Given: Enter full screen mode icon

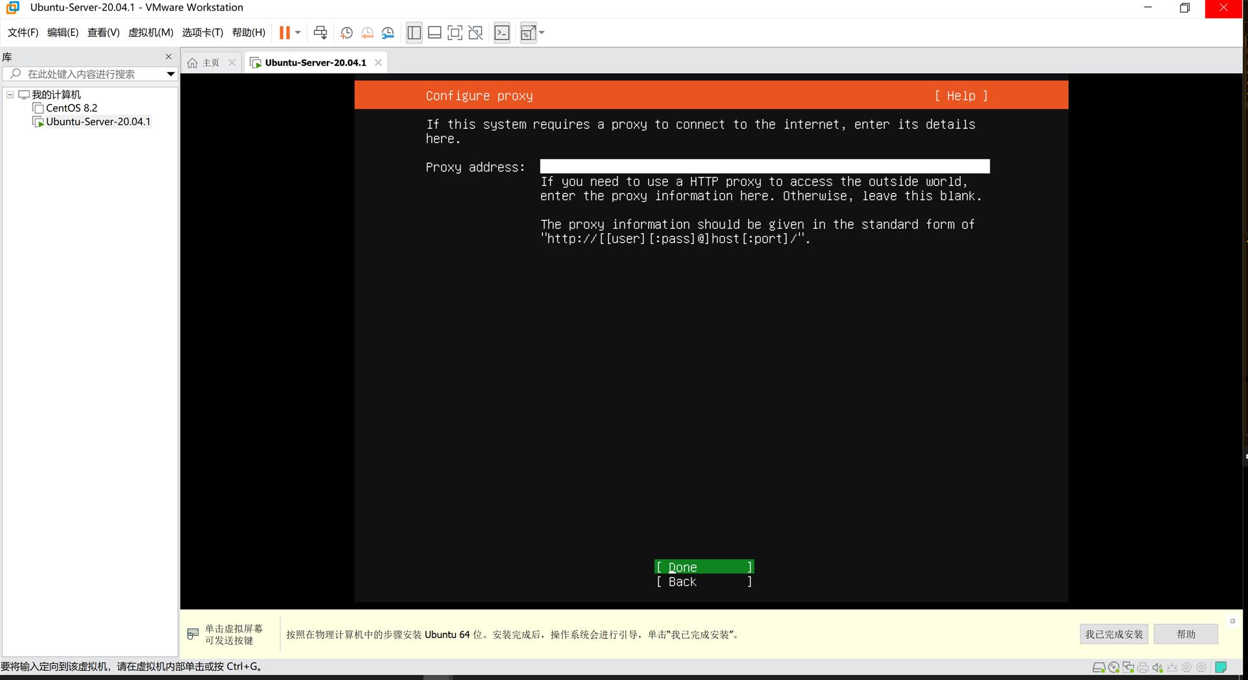Looking at the screenshot, I should [x=455, y=32].
